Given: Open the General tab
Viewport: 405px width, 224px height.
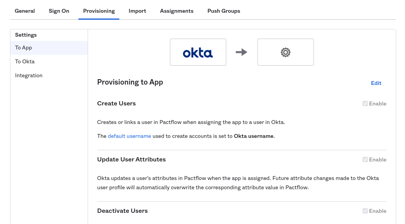Looking at the screenshot, I should tap(25, 11).
